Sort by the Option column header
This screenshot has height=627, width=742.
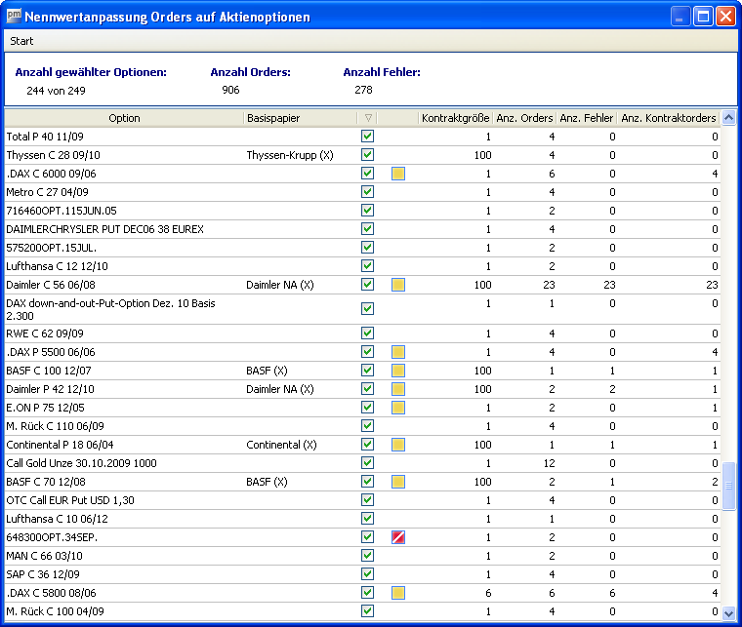tap(124, 118)
